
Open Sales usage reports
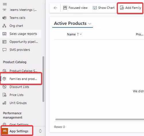[21, 34]
